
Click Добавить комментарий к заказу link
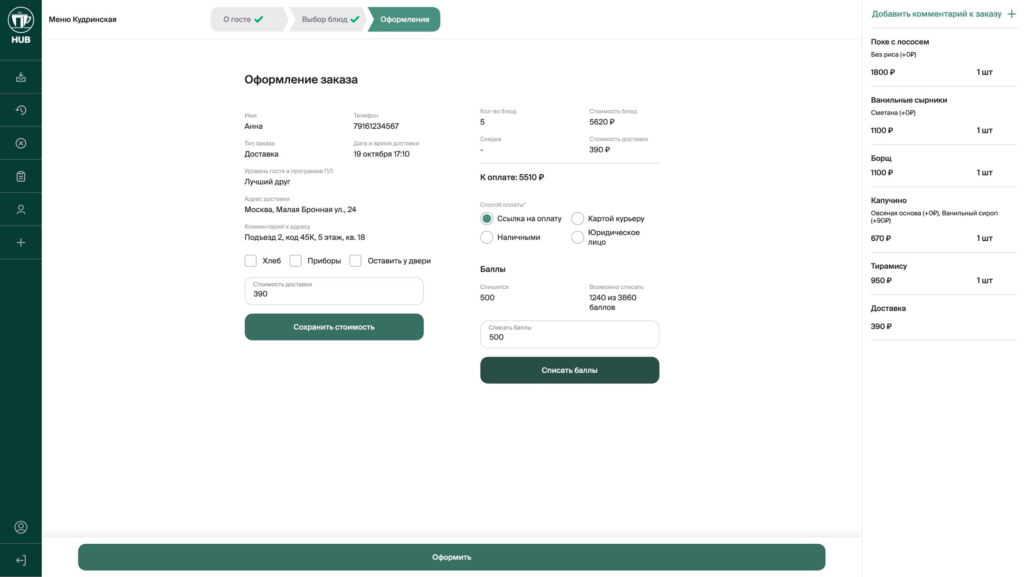[x=937, y=14]
